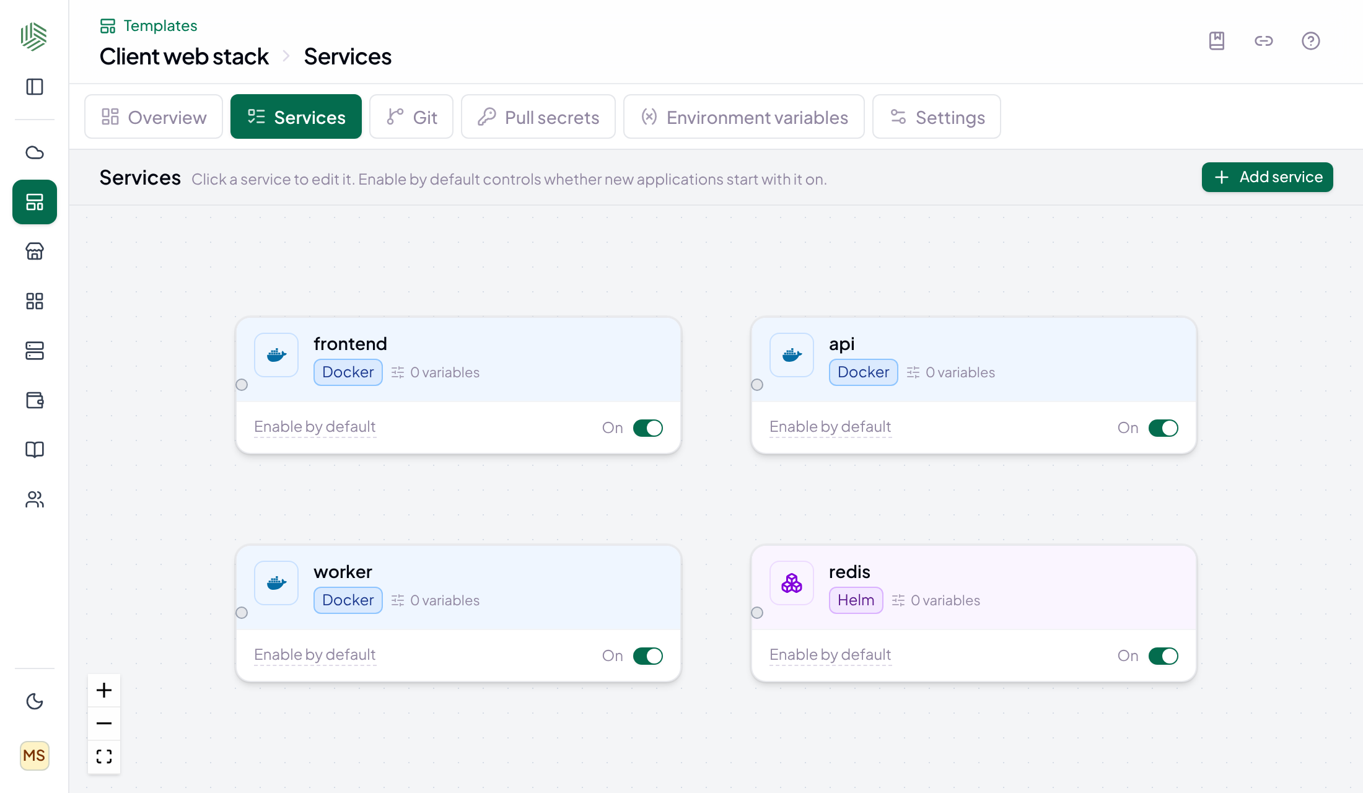This screenshot has width=1363, height=793.
Task: Click the api Docker badge
Action: (x=864, y=372)
